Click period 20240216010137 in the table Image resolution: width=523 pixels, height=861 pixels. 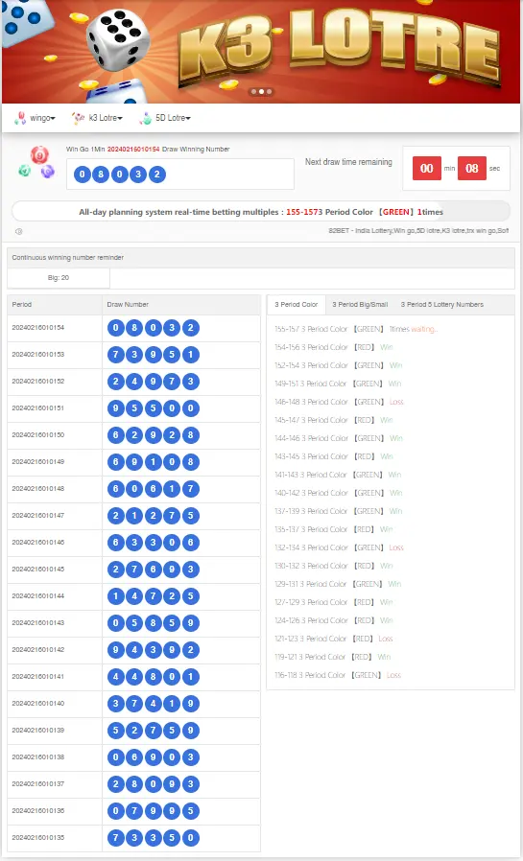click(38, 784)
